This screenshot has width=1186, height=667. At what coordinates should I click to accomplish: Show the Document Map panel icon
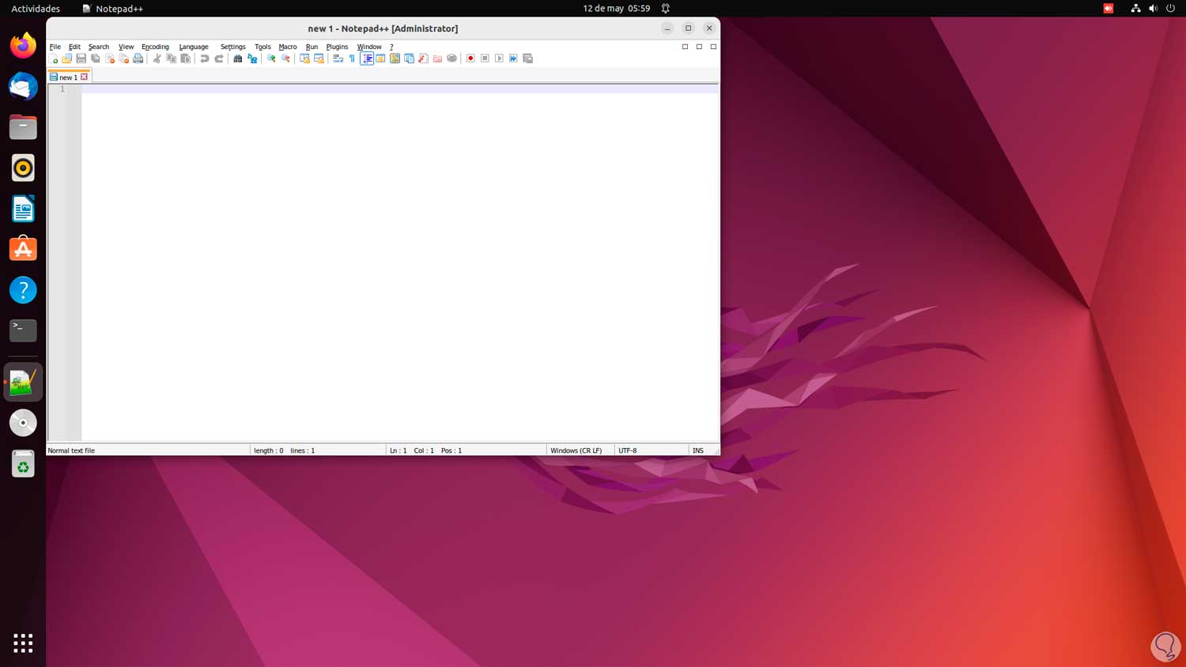(x=395, y=58)
